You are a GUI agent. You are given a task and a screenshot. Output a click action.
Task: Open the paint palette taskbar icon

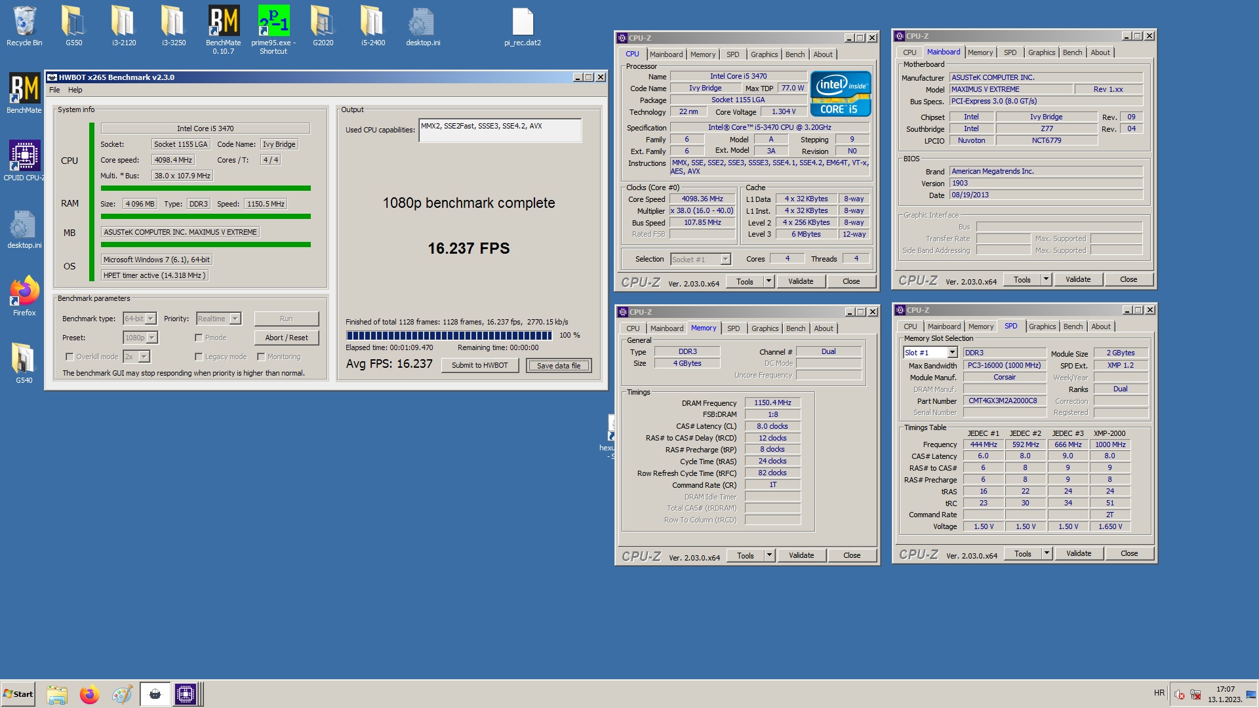click(121, 694)
